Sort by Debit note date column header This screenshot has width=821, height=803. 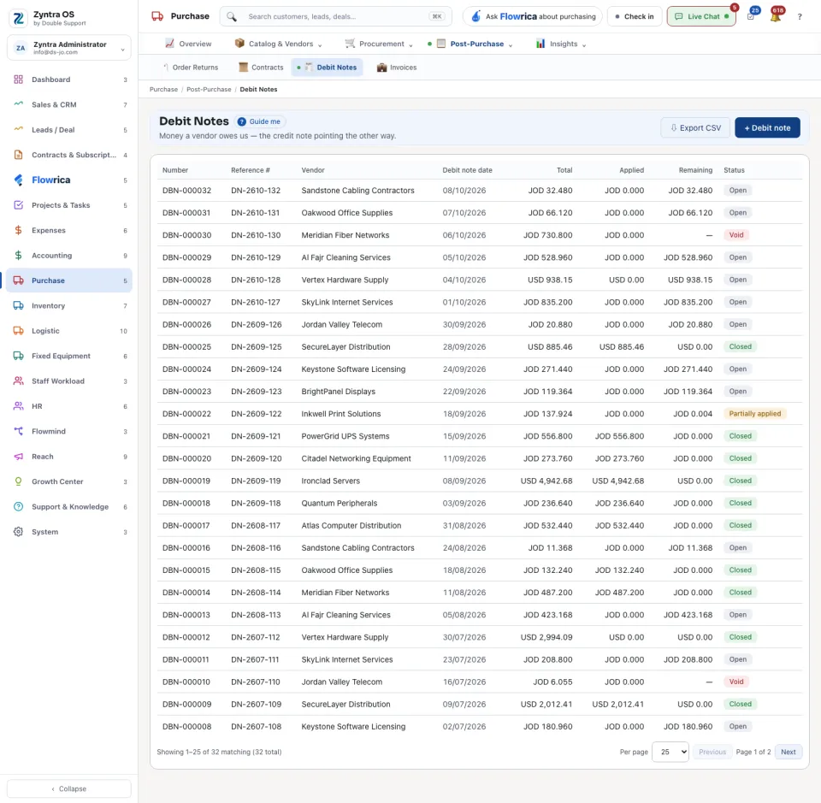pyautogui.click(x=467, y=170)
